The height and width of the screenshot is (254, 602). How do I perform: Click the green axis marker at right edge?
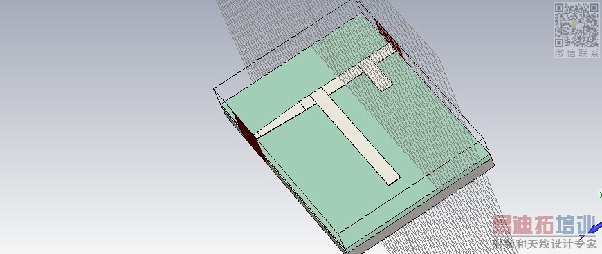click(x=600, y=195)
